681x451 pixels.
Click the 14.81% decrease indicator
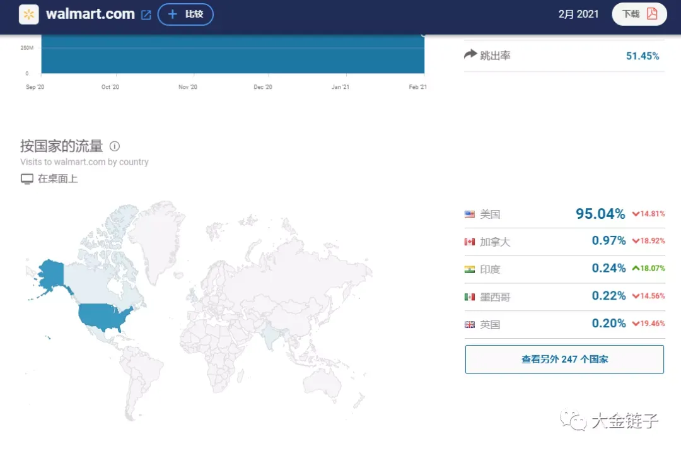click(x=648, y=214)
